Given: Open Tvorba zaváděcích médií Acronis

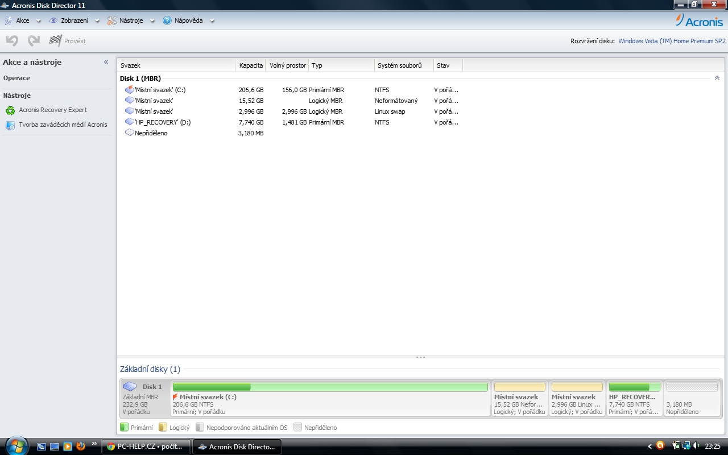Looking at the screenshot, I should (63, 125).
